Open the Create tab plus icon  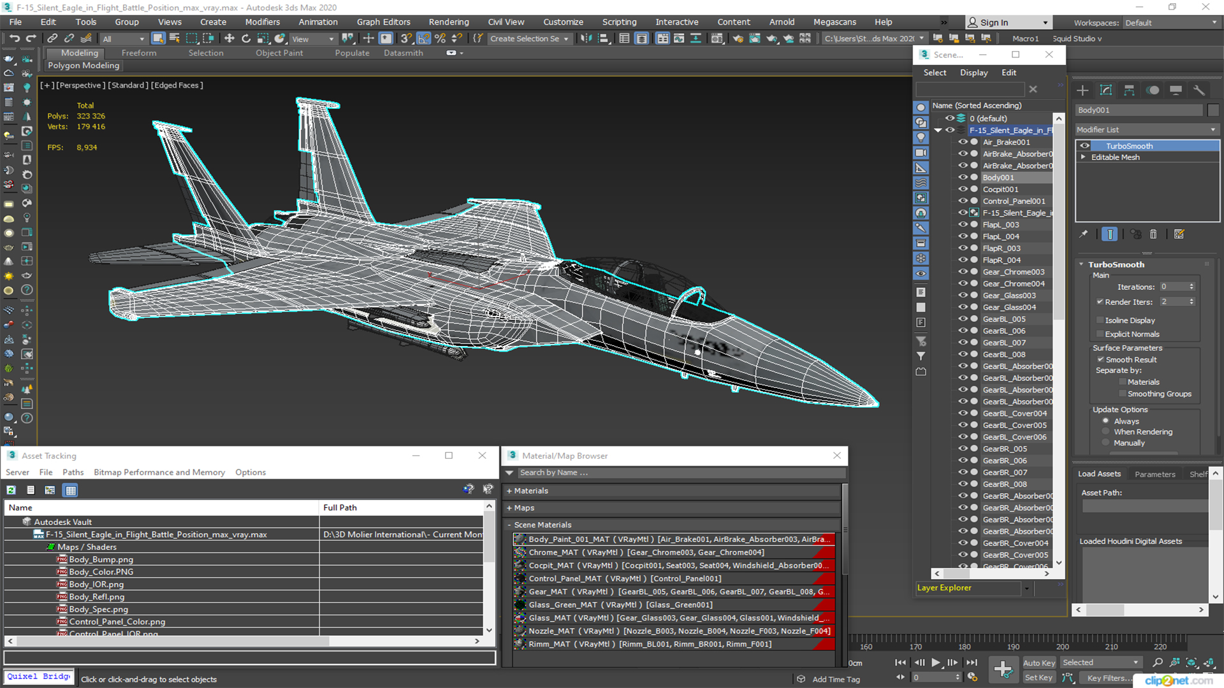[x=1082, y=90]
